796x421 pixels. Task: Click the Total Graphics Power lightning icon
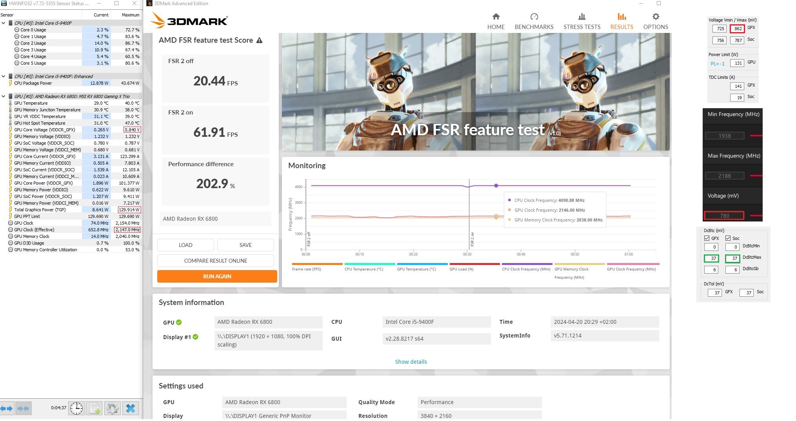[x=10, y=210]
